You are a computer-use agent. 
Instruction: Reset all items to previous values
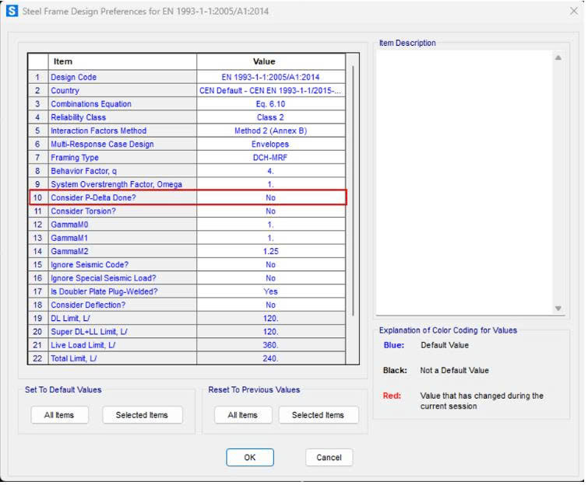coord(242,415)
